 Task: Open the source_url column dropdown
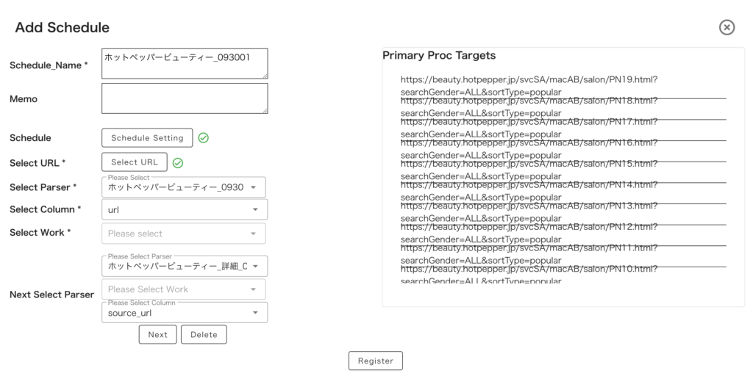coord(184,313)
